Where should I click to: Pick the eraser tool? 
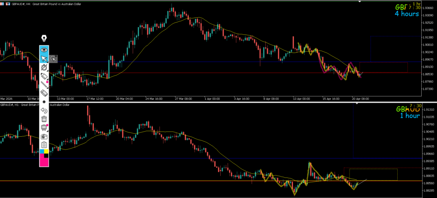tap(44, 92)
